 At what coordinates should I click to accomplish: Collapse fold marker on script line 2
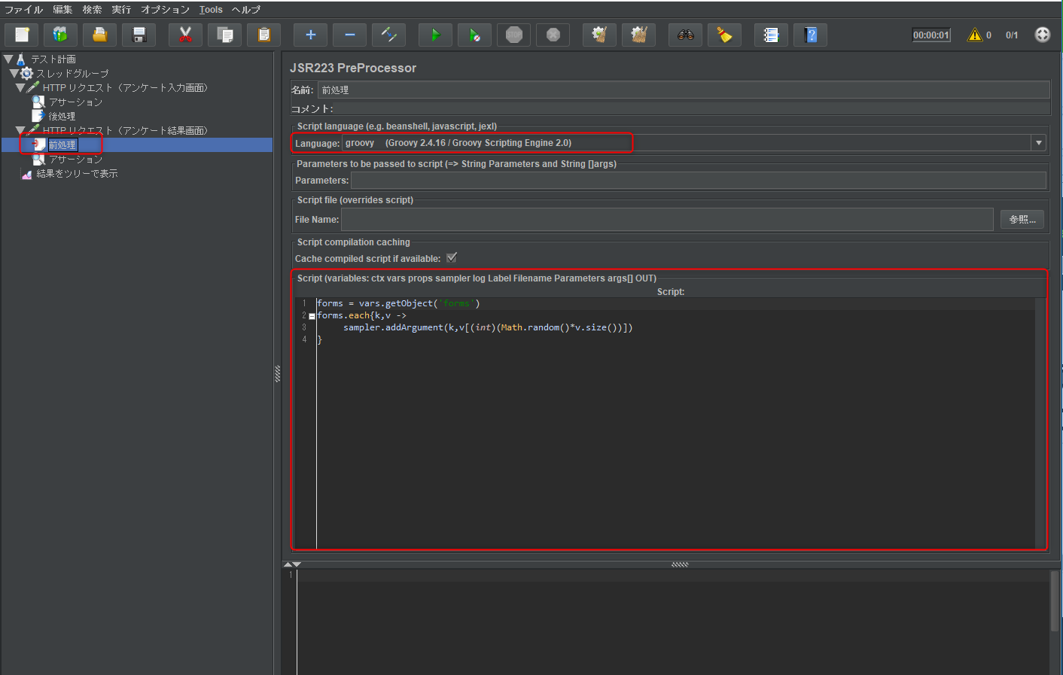312,316
